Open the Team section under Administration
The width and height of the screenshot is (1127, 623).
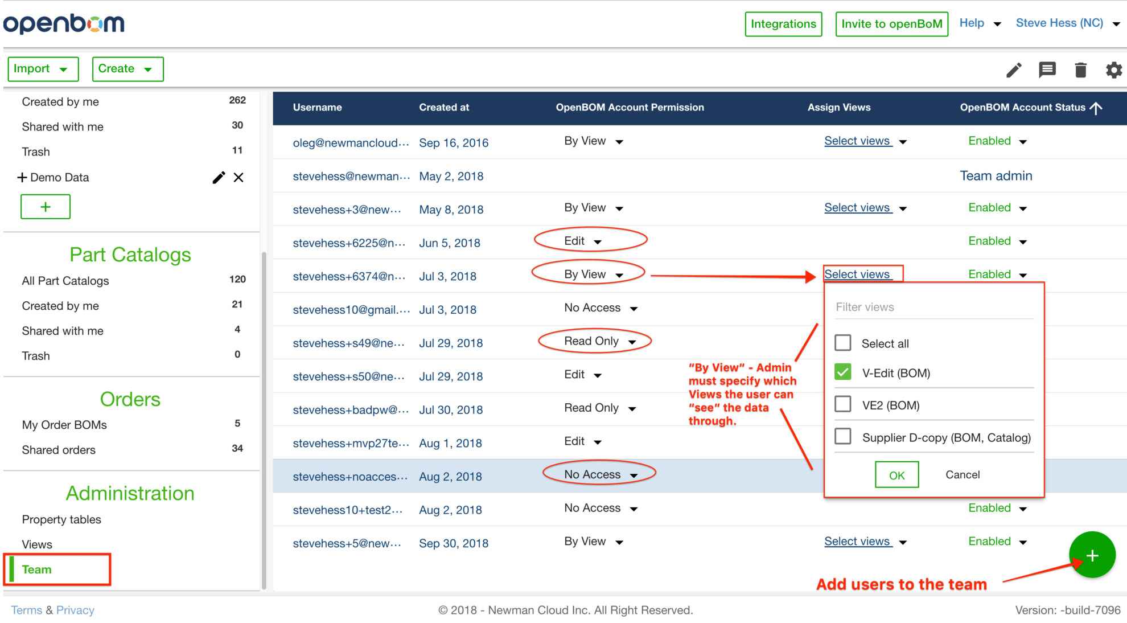pos(36,569)
